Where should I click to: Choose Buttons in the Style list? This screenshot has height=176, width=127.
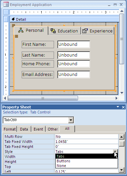87,161
